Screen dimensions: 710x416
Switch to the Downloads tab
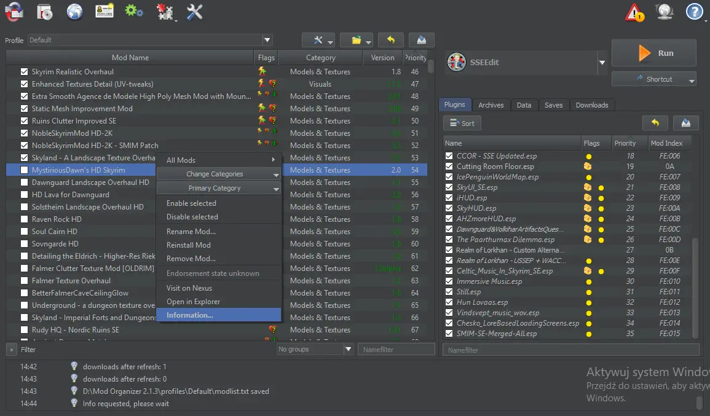tap(592, 105)
